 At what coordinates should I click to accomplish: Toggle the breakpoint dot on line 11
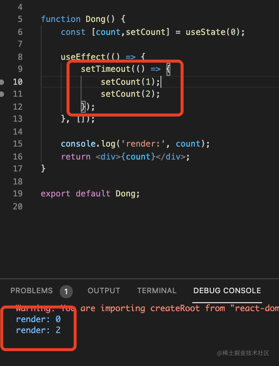point(2,94)
